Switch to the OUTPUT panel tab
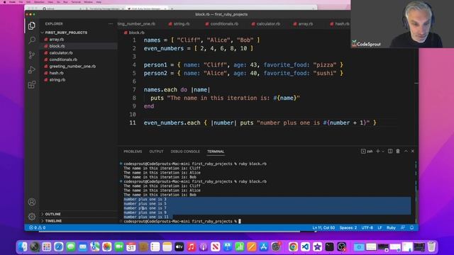 point(156,152)
